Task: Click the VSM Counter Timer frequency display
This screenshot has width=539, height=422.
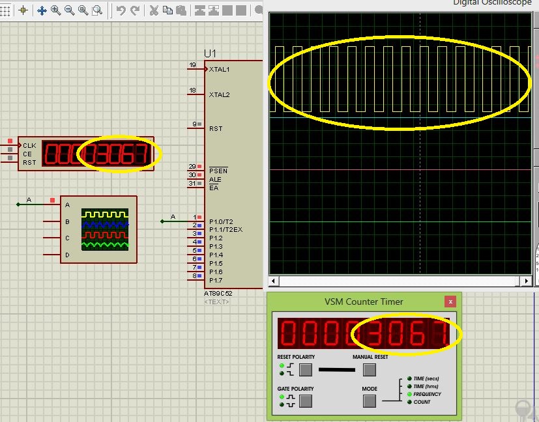Action: click(364, 333)
